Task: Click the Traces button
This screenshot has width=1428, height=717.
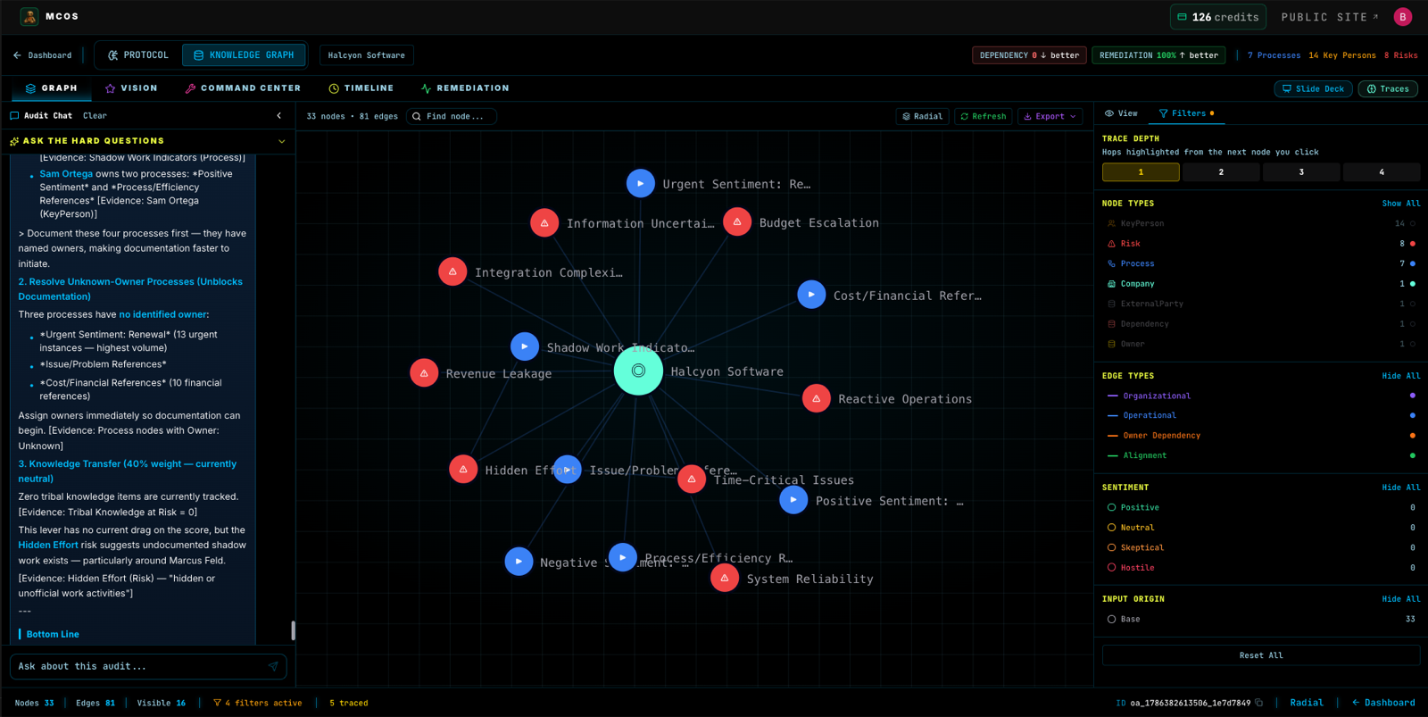Action: tap(1388, 88)
